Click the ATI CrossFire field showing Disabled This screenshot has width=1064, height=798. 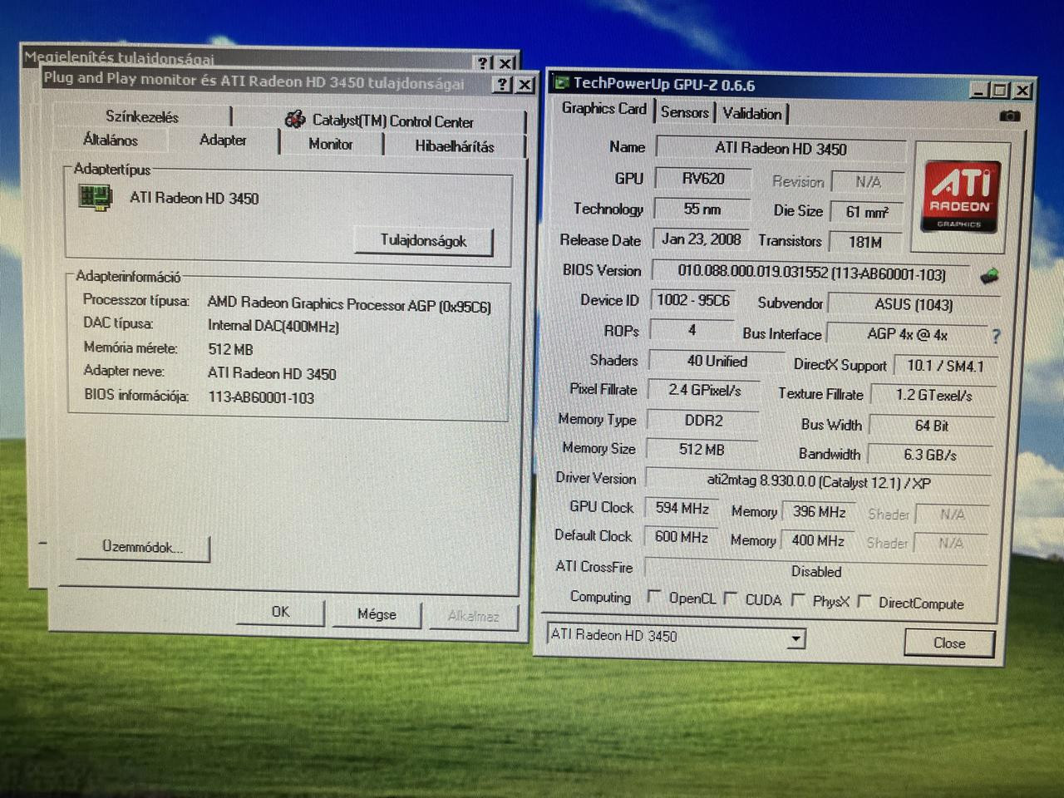pos(816,572)
